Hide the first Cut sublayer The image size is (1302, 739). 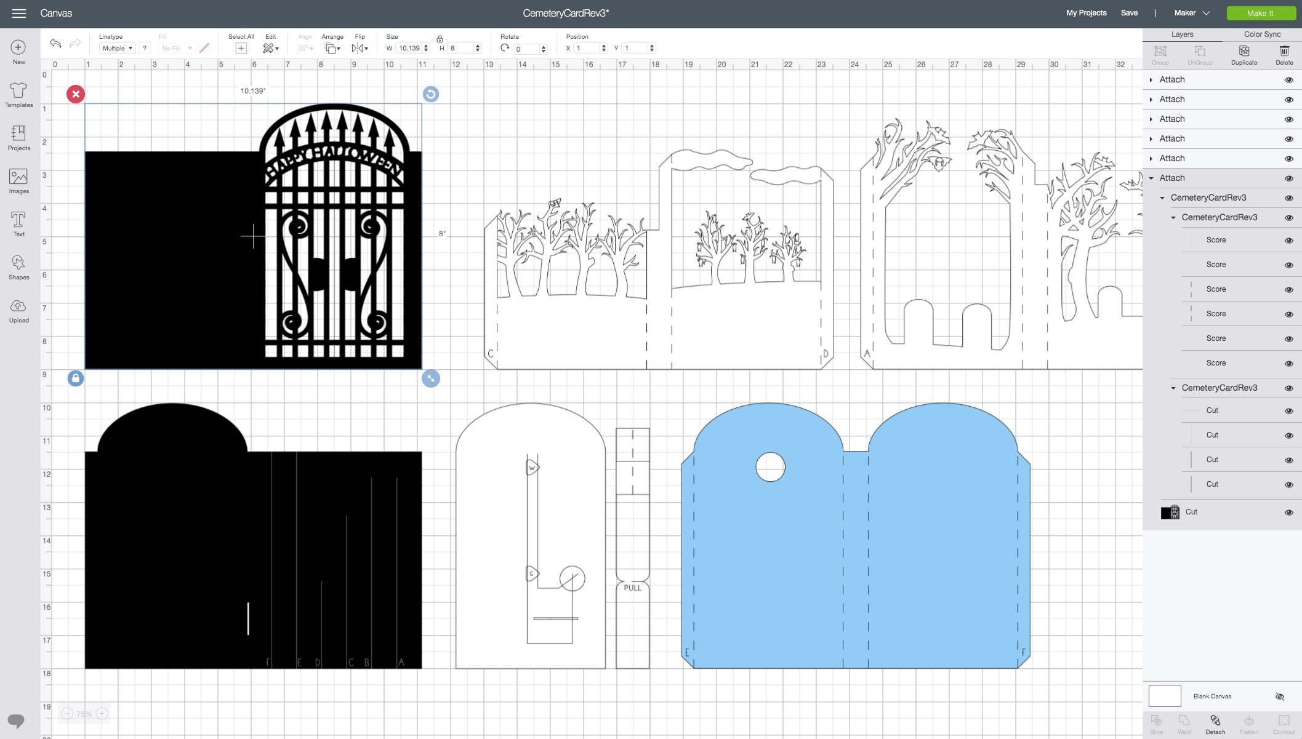1288,411
